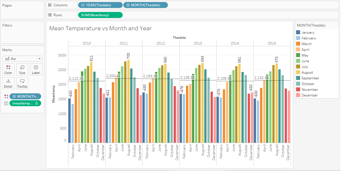341x171 pixels.
Task: Select the August legend color swatch
Action: tap(298, 73)
